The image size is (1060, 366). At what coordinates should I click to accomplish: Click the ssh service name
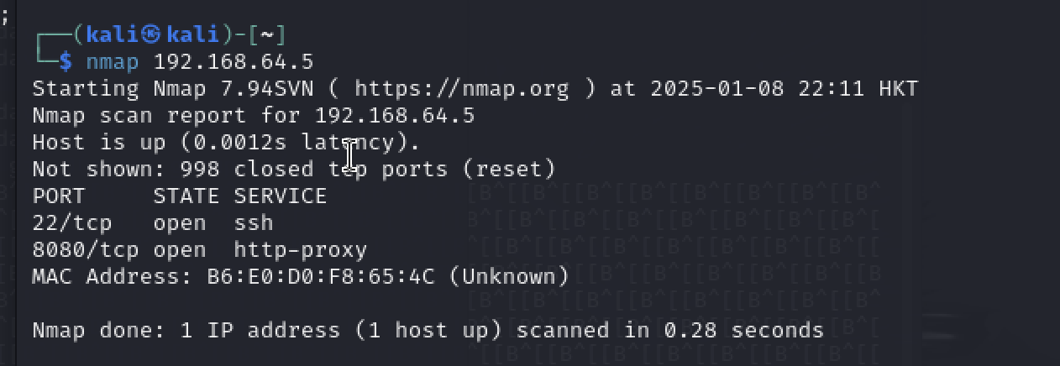pos(254,222)
